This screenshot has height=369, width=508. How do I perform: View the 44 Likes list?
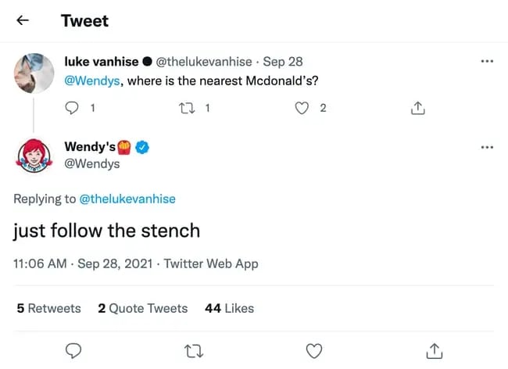(x=229, y=308)
